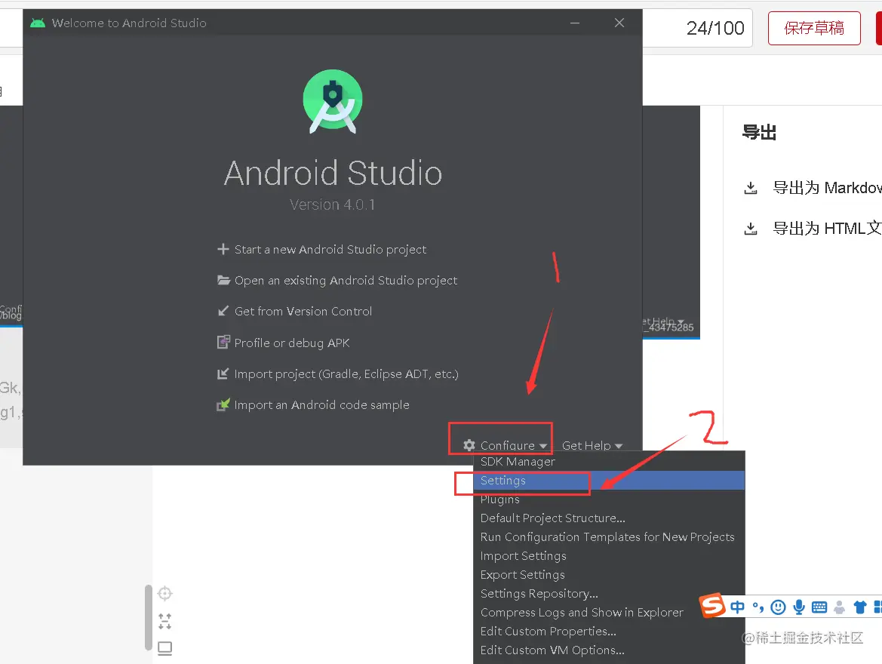Open the Configure dropdown
The image size is (882, 664).
coord(505,445)
